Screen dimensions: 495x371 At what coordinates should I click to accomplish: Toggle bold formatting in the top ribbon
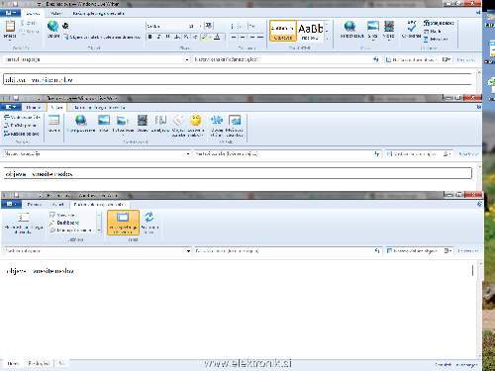[150, 37]
